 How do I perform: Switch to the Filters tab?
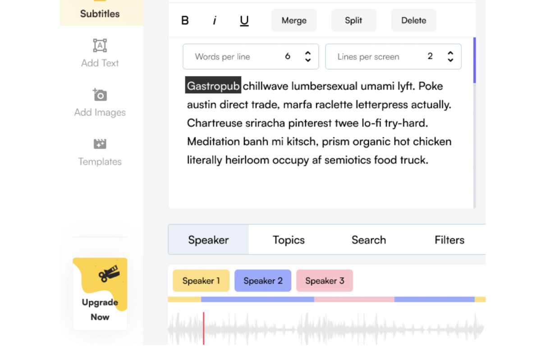click(x=449, y=240)
